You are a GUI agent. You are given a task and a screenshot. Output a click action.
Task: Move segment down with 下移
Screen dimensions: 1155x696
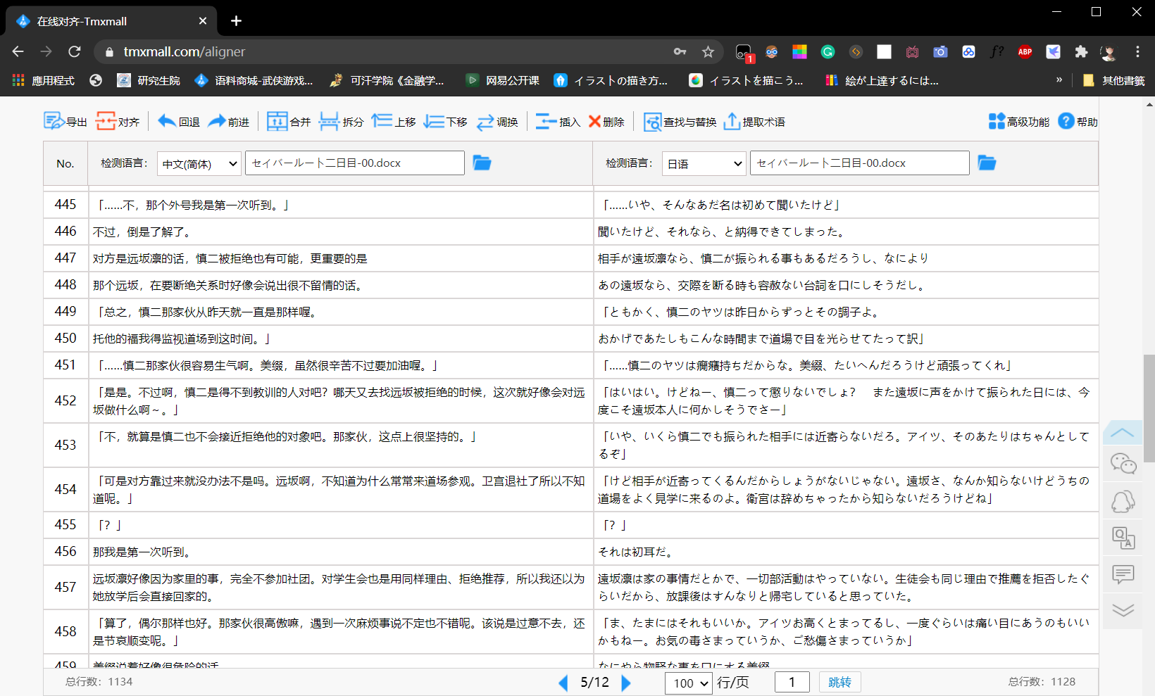coord(445,122)
